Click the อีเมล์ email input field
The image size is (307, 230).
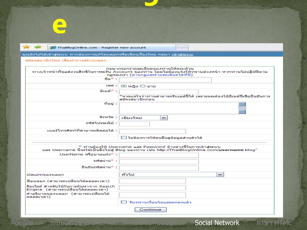pos(159,92)
